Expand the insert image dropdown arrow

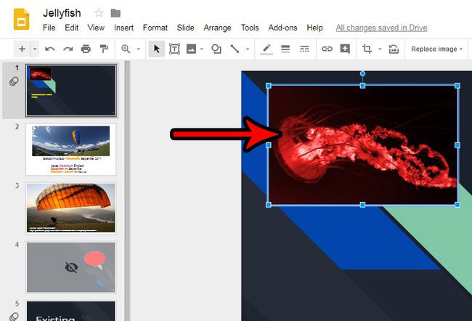tap(202, 49)
